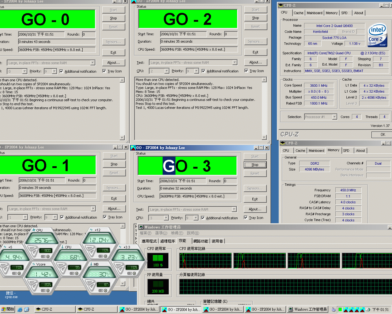Click the upper CPU-Z window title icon

[x=281, y=5]
